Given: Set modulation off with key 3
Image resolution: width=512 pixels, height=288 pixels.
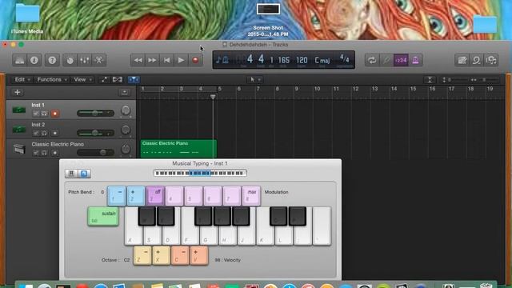Looking at the screenshot, I should coord(155,196).
